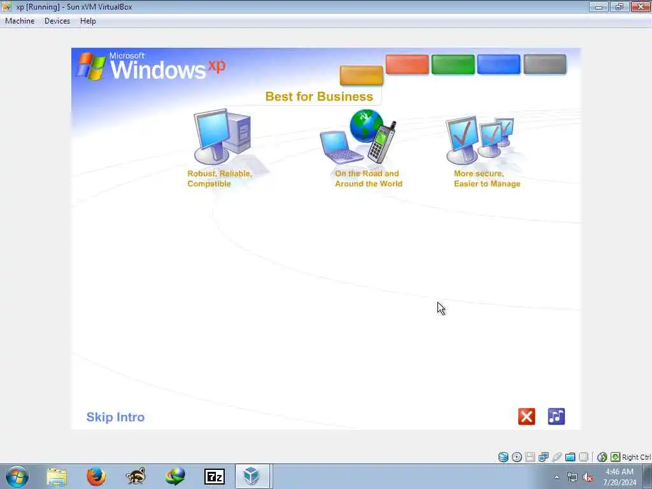Click the Windows XP logo
The width and height of the screenshot is (652, 489).
(x=151, y=66)
